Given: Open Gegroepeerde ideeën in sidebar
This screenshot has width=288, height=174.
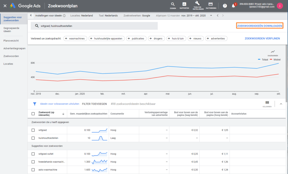Looking at the screenshot, I should [x=11, y=30].
